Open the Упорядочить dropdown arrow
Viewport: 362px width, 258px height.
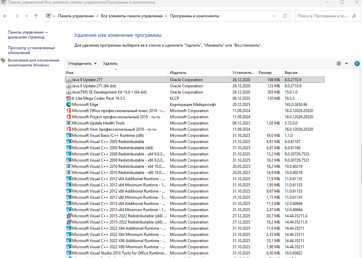pyautogui.click(x=95, y=64)
